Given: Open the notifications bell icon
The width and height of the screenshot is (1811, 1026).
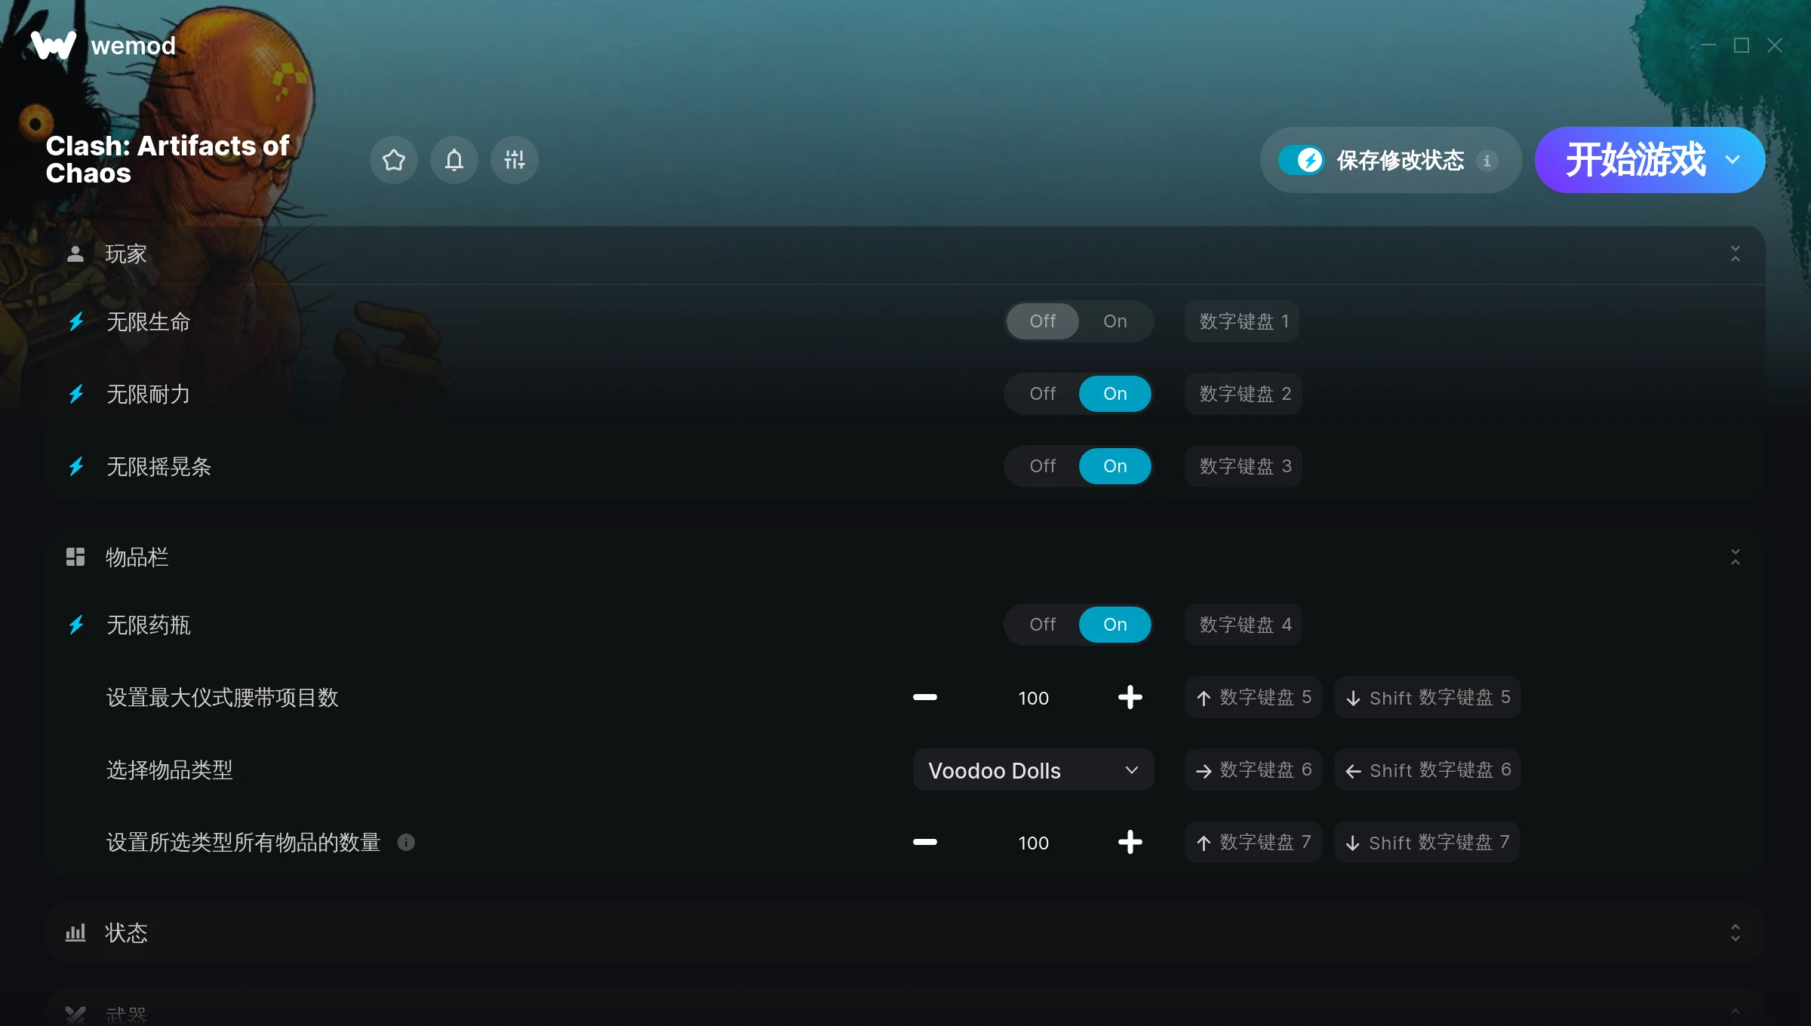Looking at the screenshot, I should pos(454,160).
